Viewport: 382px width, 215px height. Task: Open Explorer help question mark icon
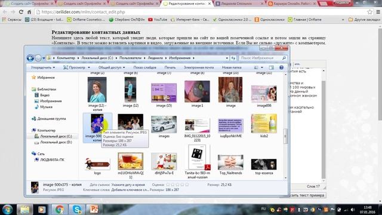(281, 67)
